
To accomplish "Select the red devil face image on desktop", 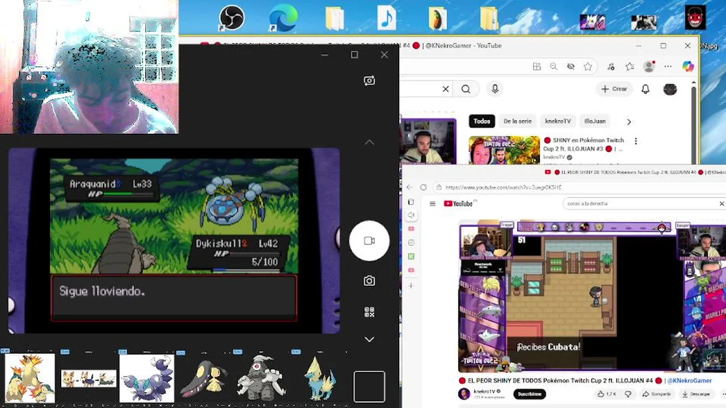I will pyautogui.click(x=695, y=18).
